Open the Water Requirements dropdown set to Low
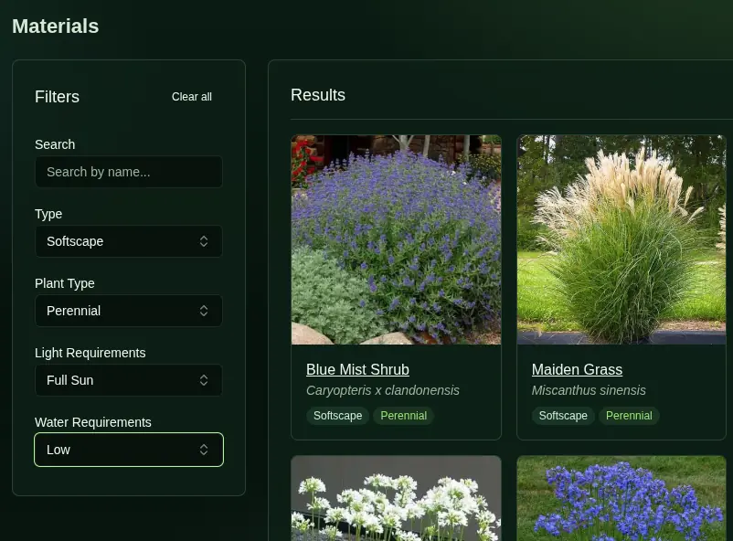733x541 pixels. [x=129, y=450]
